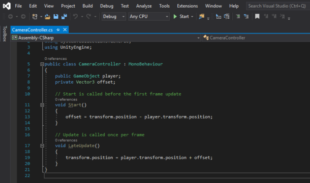
Task: Click the Undo icon
Action: click(75, 16)
